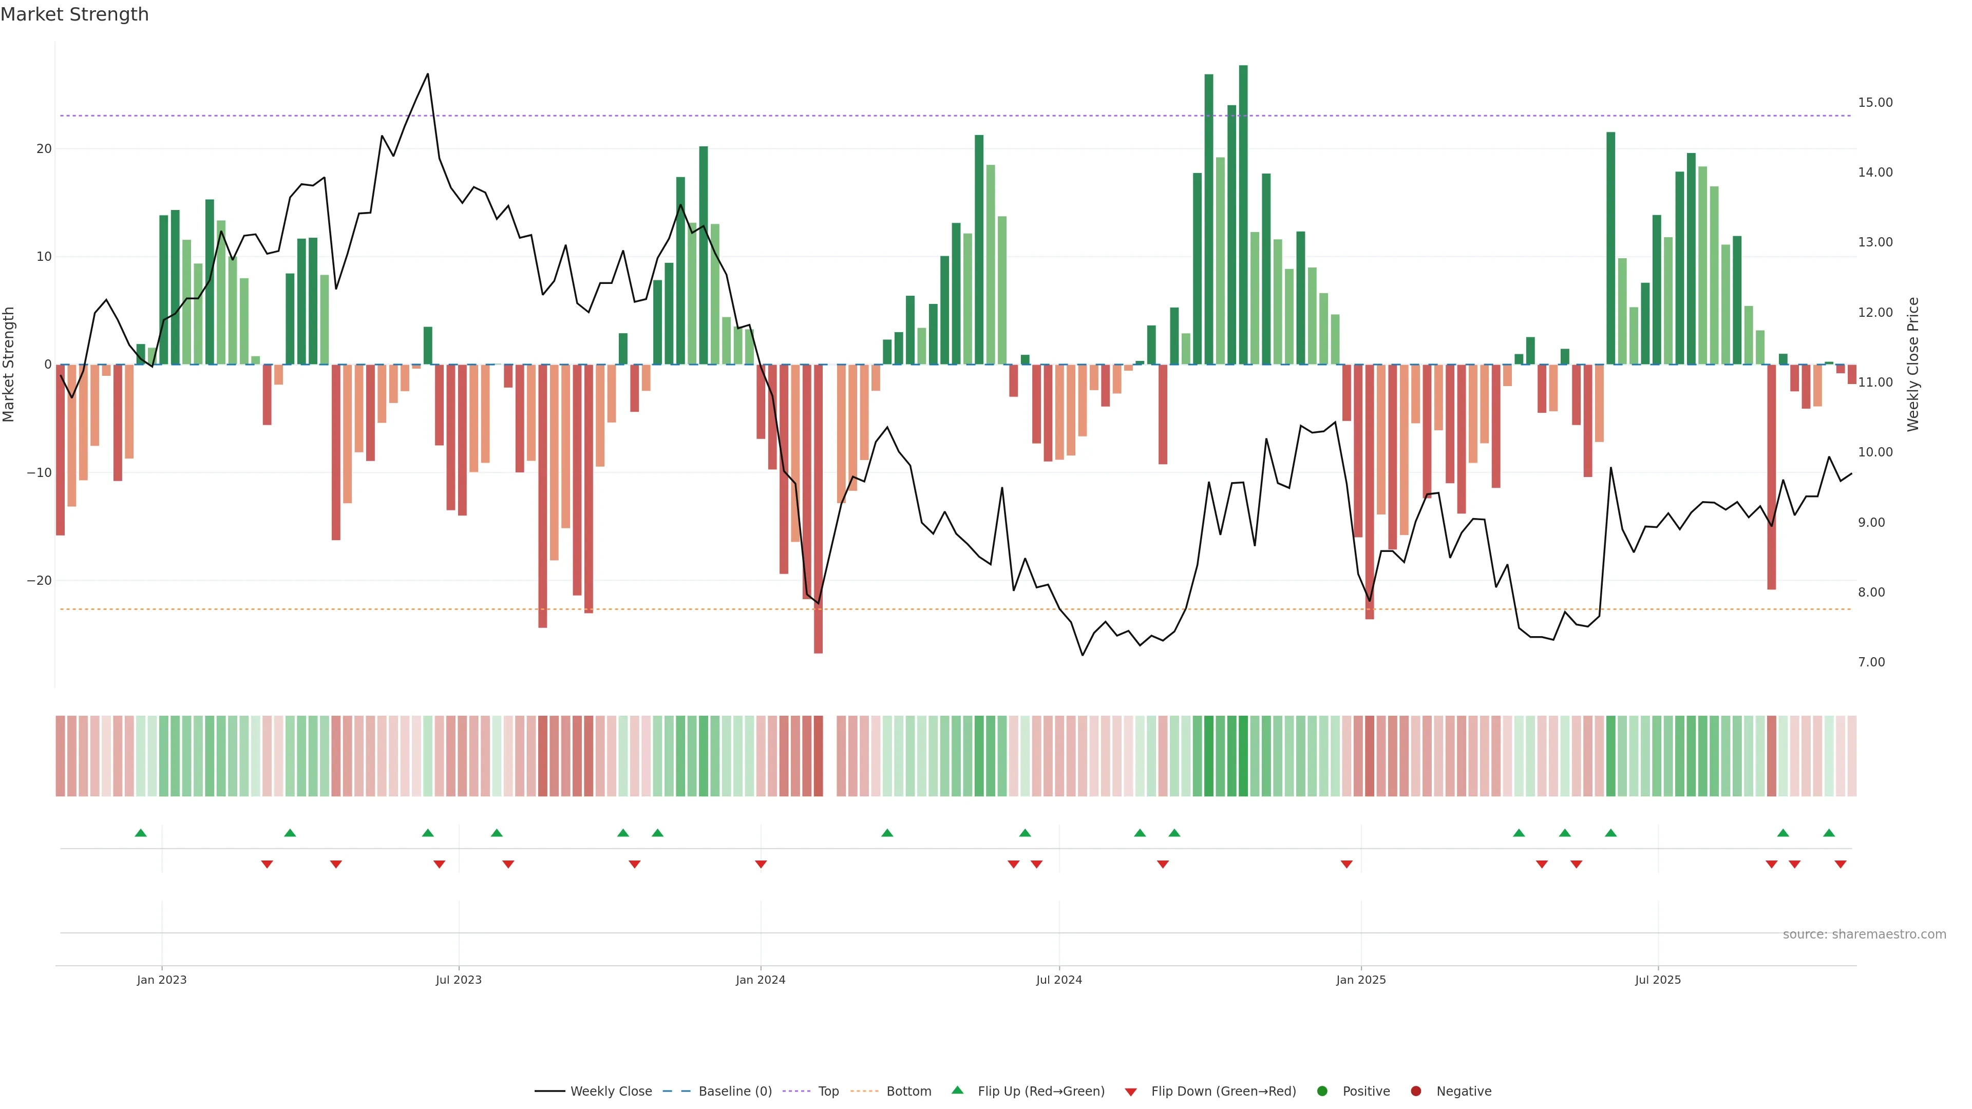Click Flip Down red triangle legend icon
Viewport: 1972px width, 1109px height.
pos(1131,1092)
